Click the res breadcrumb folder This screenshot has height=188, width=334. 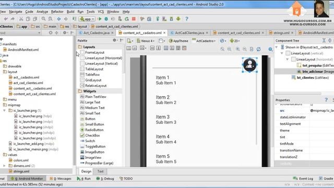tap(65, 27)
